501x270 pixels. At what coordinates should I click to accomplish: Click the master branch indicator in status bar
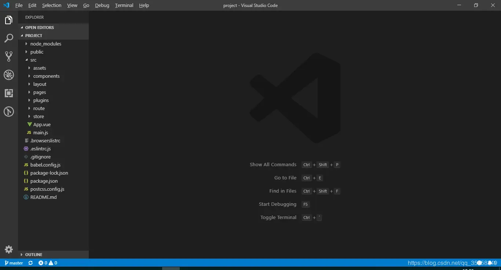click(14, 263)
